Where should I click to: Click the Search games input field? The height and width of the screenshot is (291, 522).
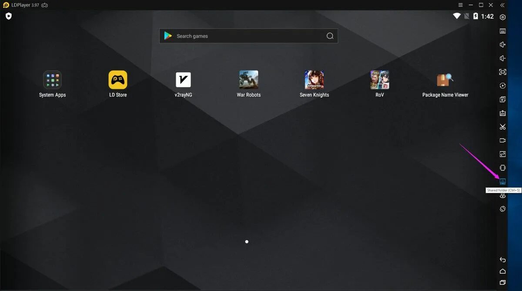click(x=248, y=36)
